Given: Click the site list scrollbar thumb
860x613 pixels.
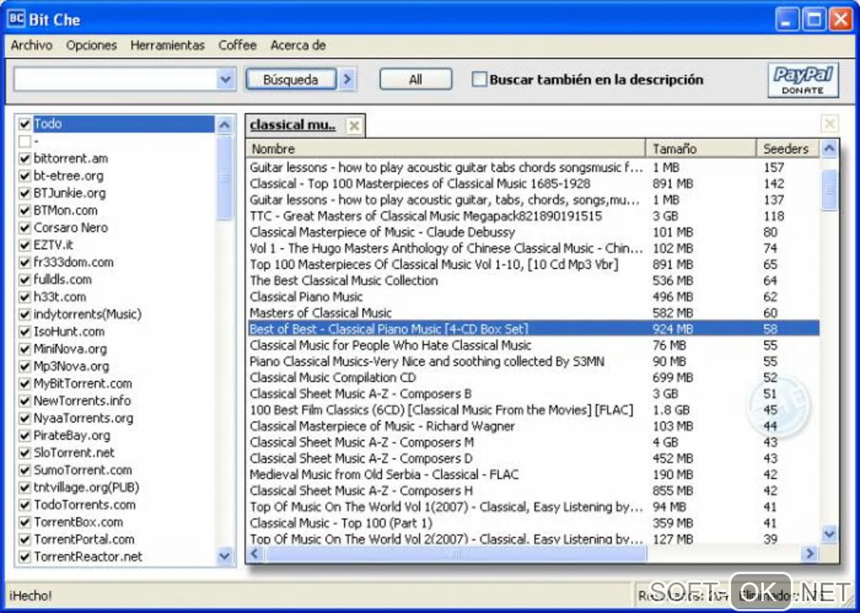Looking at the screenshot, I should [224, 178].
